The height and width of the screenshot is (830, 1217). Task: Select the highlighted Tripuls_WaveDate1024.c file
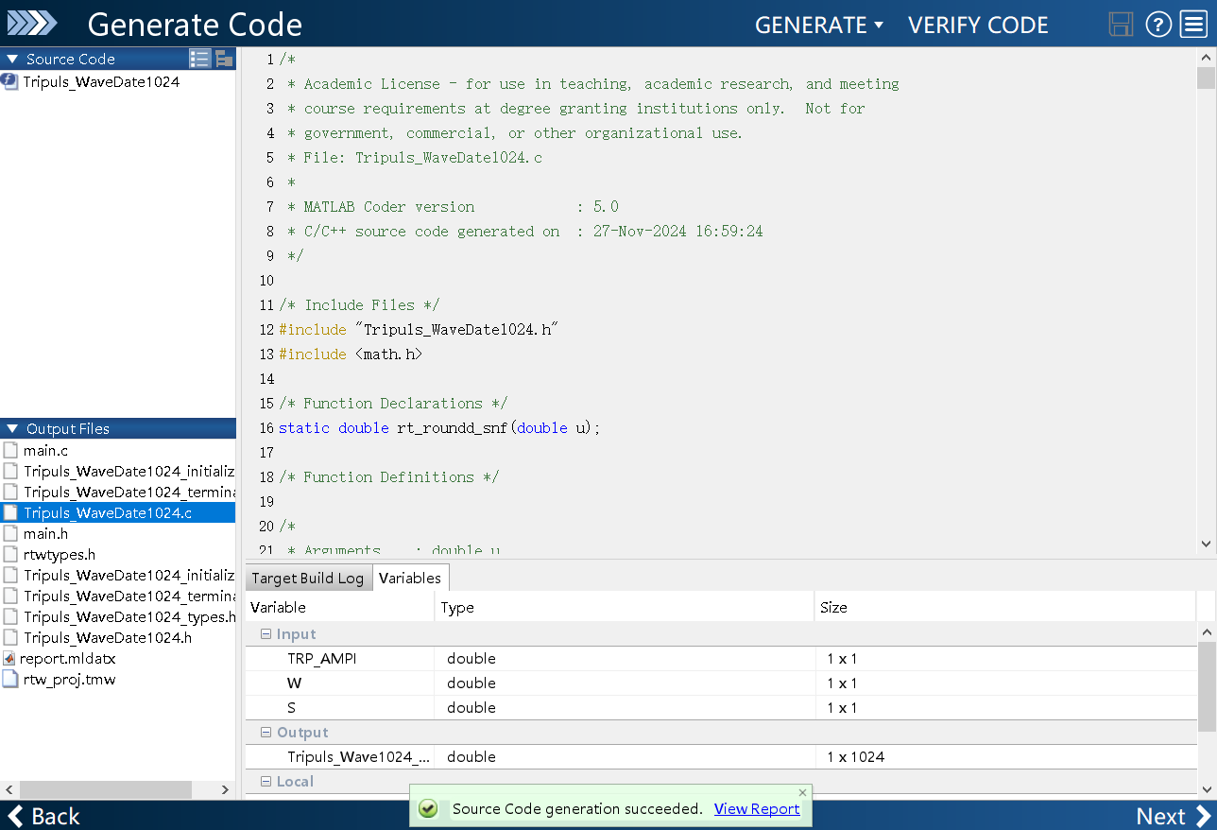(118, 513)
